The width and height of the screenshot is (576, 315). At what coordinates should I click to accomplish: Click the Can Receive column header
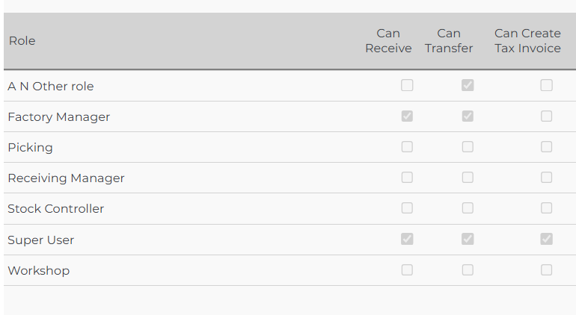(x=388, y=41)
